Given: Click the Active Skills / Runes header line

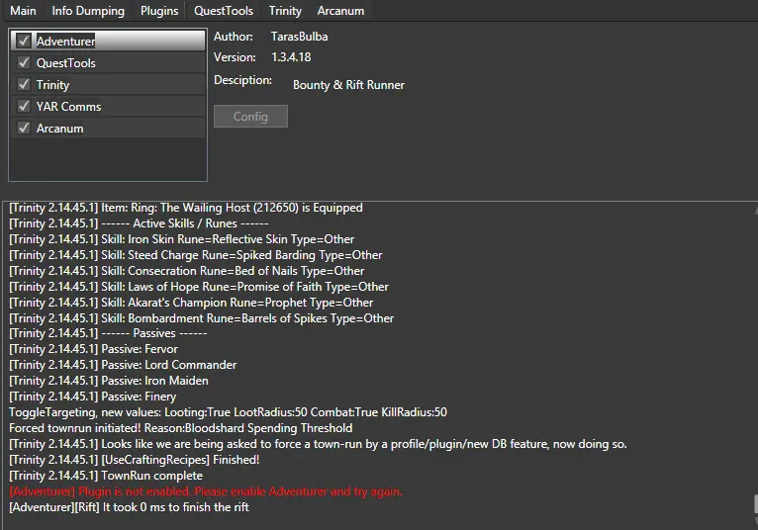Looking at the screenshot, I should 140,223.
